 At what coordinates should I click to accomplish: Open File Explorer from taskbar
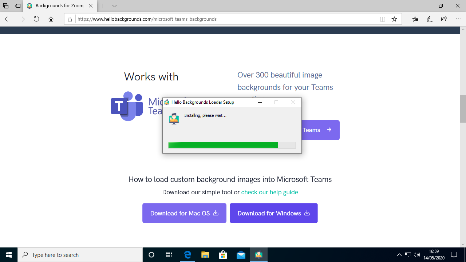pos(205,255)
